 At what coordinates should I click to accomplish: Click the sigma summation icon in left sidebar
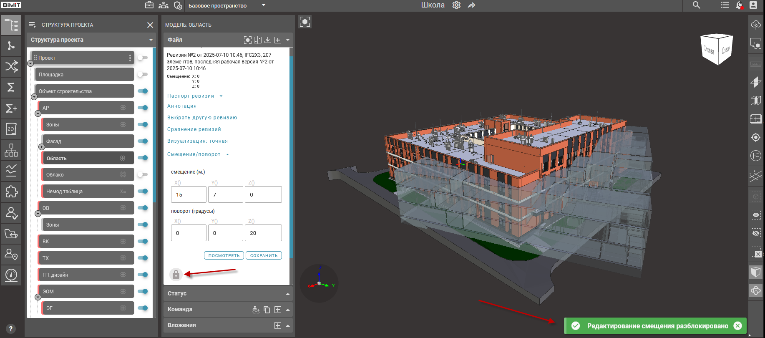[x=11, y=87]
